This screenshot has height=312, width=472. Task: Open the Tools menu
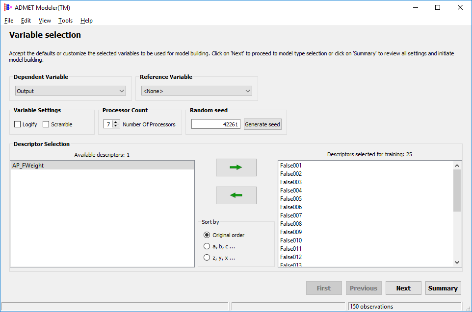[x=65, y=21]
